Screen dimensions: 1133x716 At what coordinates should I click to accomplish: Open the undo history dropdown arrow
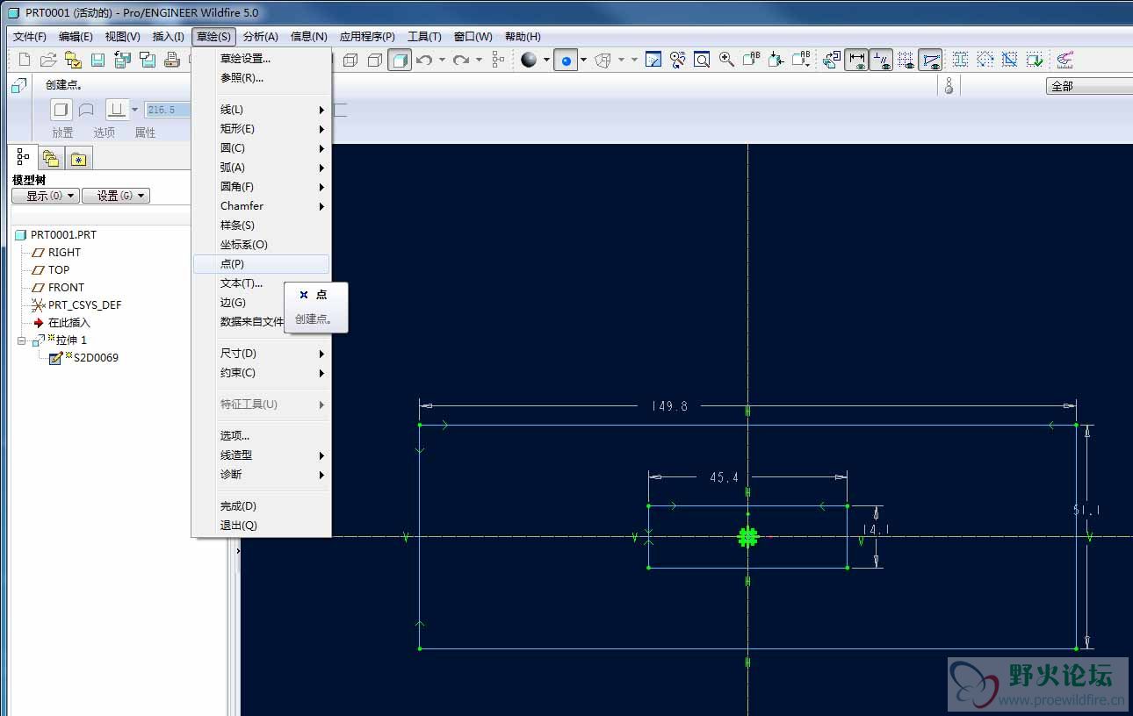[x=442, y=60]
